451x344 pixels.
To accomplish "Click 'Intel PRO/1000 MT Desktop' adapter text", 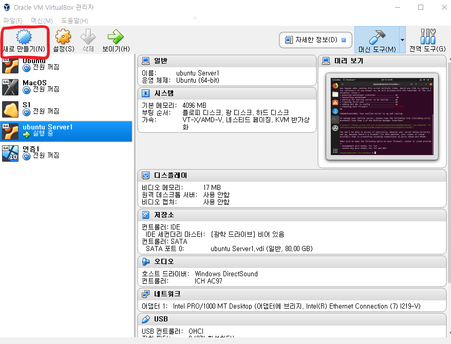I will point(213,307).
